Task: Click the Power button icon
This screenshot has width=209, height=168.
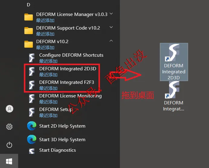Action: 9,145
